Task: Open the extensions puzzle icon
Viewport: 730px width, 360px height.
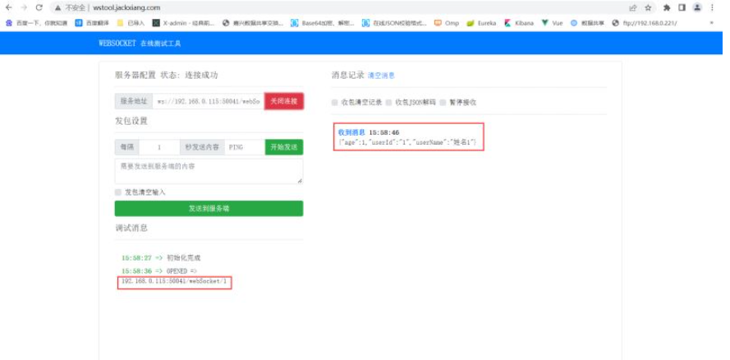Action: 667,7
